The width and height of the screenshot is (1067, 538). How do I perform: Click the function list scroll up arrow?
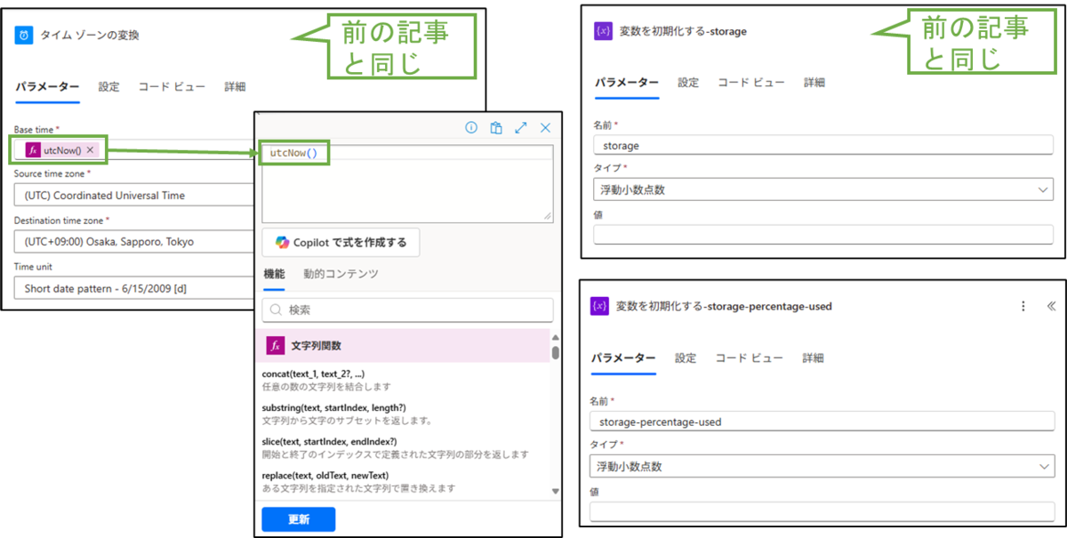point(556,337)
